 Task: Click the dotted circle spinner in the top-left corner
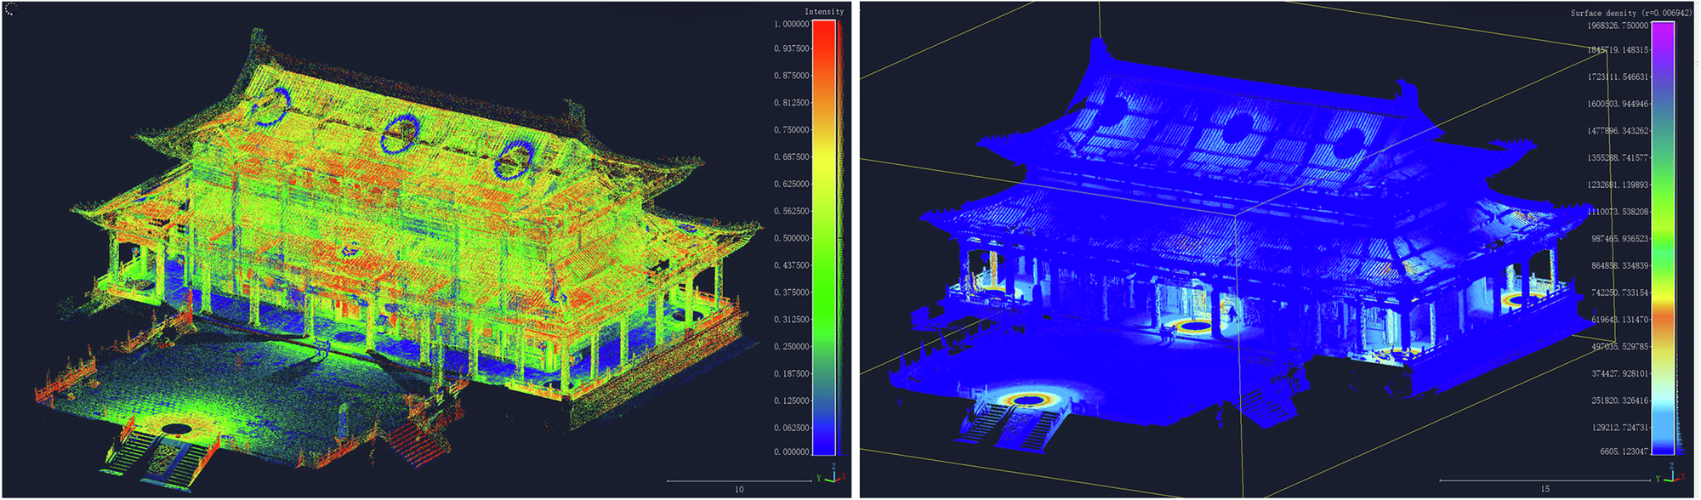click(x=10, y=10)
